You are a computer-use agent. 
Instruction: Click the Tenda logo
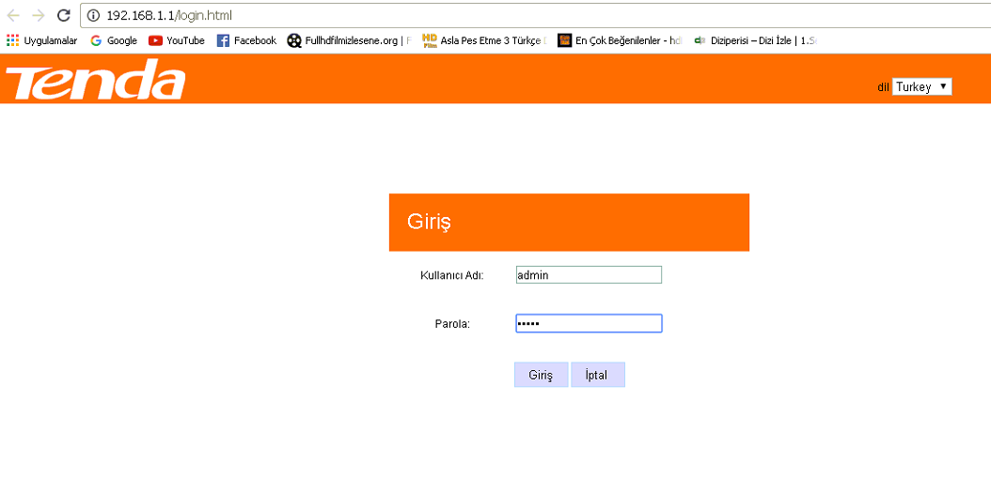[96, 79]
